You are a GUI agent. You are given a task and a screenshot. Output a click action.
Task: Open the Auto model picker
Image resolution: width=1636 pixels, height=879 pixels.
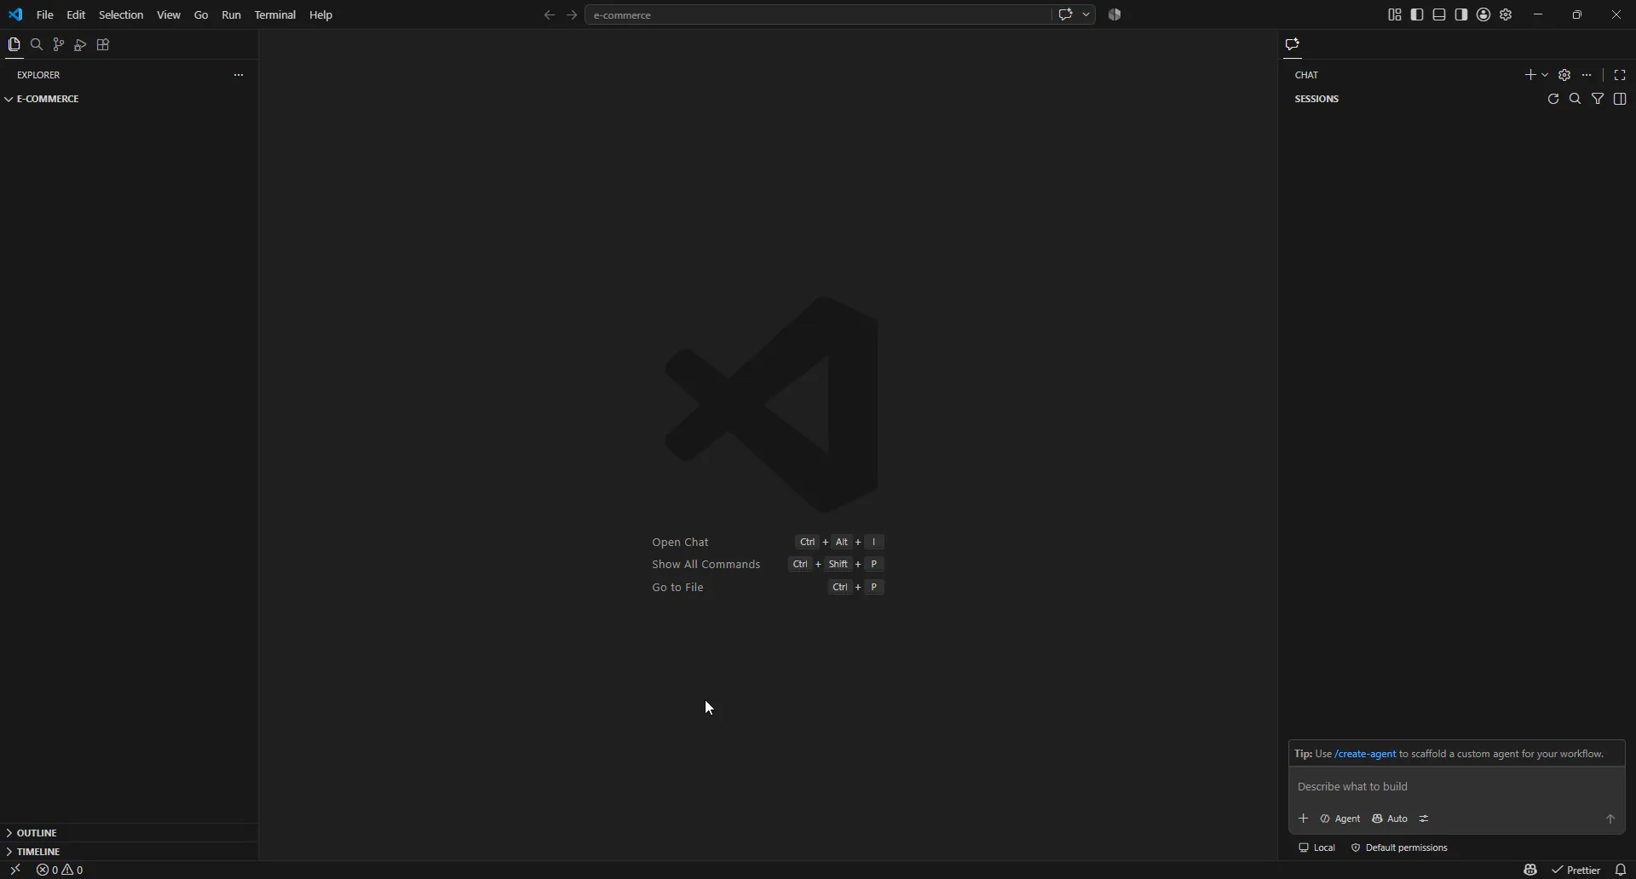(x=1390, y=819)
